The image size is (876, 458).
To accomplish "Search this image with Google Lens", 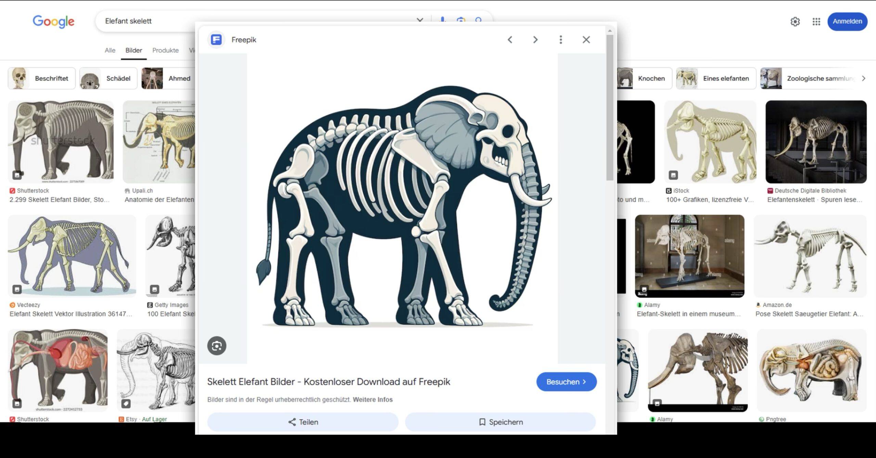I will point(217,346).
